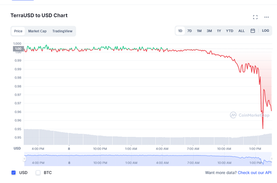The height and width of the screenshot is (183, 277).
Task: Select the Price tab
Action: click(18, 31)
